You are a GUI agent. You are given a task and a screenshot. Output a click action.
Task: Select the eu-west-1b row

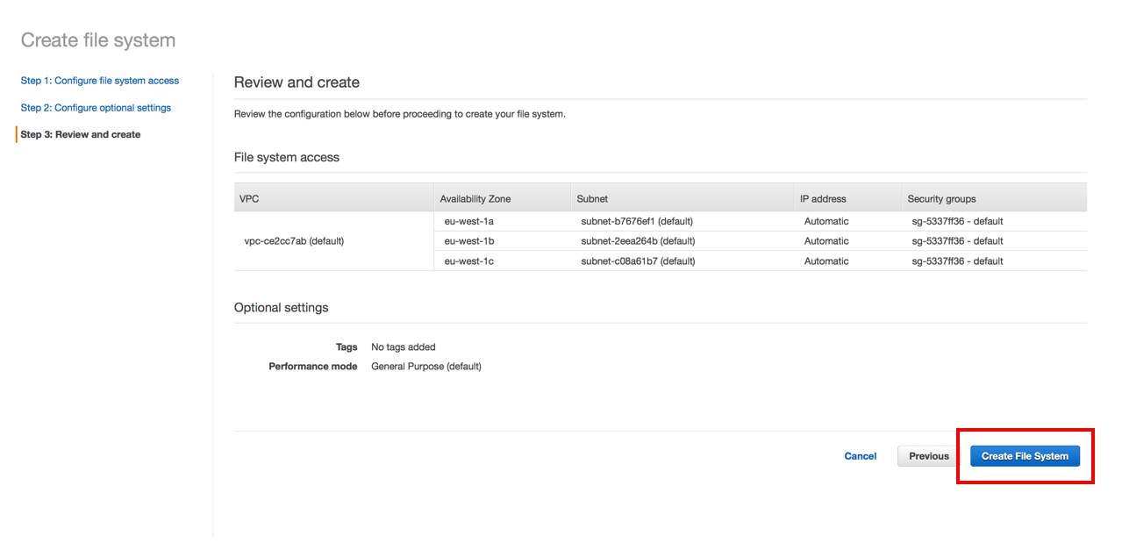point(468,240)
